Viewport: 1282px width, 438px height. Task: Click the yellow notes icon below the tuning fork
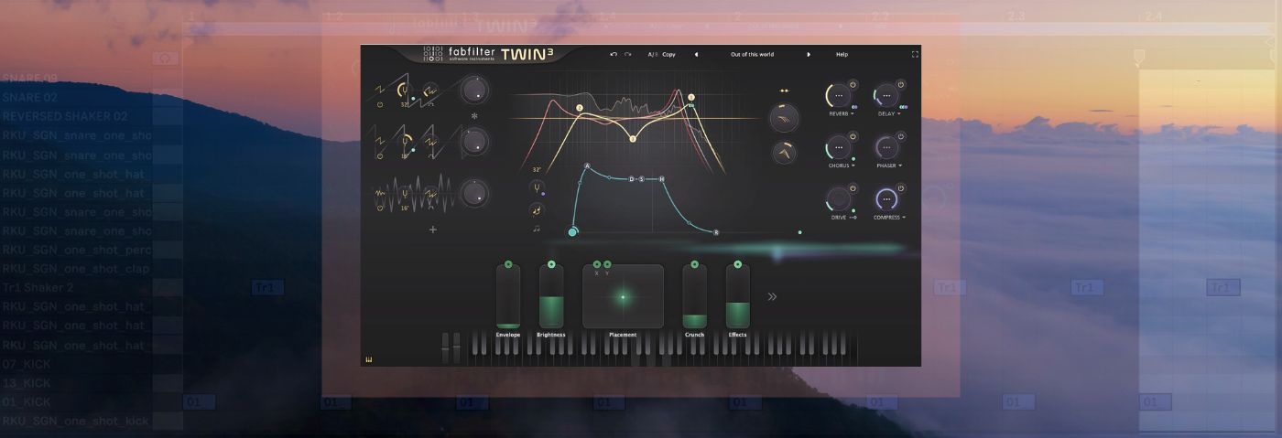coord(536,209)
